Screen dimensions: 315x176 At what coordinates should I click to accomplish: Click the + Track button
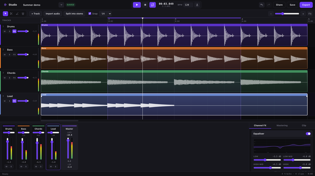pos(36,14)
